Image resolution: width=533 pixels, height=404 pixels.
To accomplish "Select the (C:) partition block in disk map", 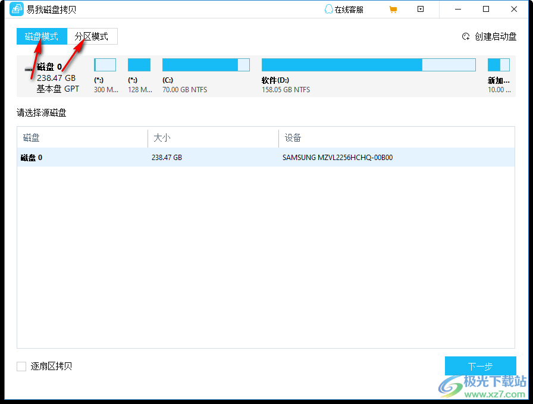I will 206,64.
